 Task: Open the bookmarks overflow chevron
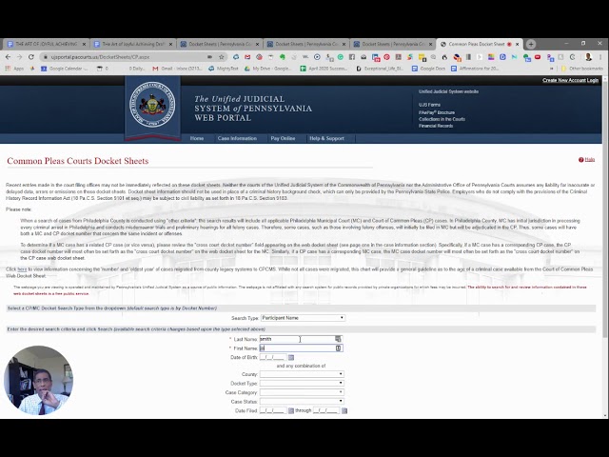coord(552,69)
